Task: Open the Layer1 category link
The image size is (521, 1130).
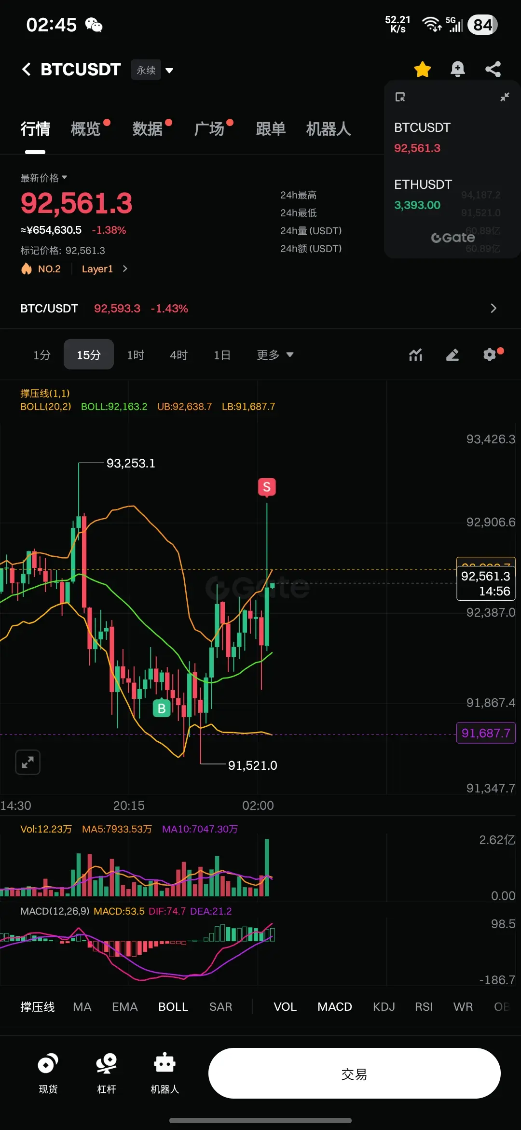Action: tap(104, 269)
